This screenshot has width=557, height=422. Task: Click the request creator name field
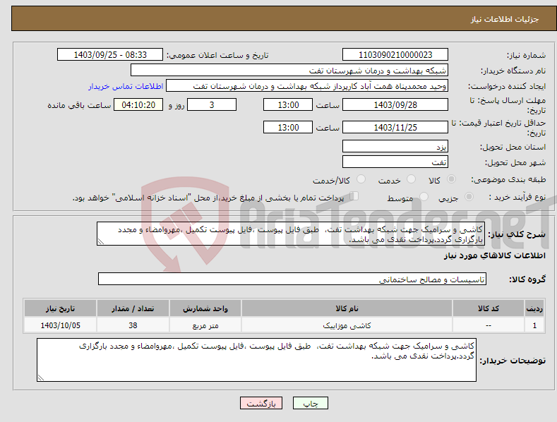click(307, 85)
